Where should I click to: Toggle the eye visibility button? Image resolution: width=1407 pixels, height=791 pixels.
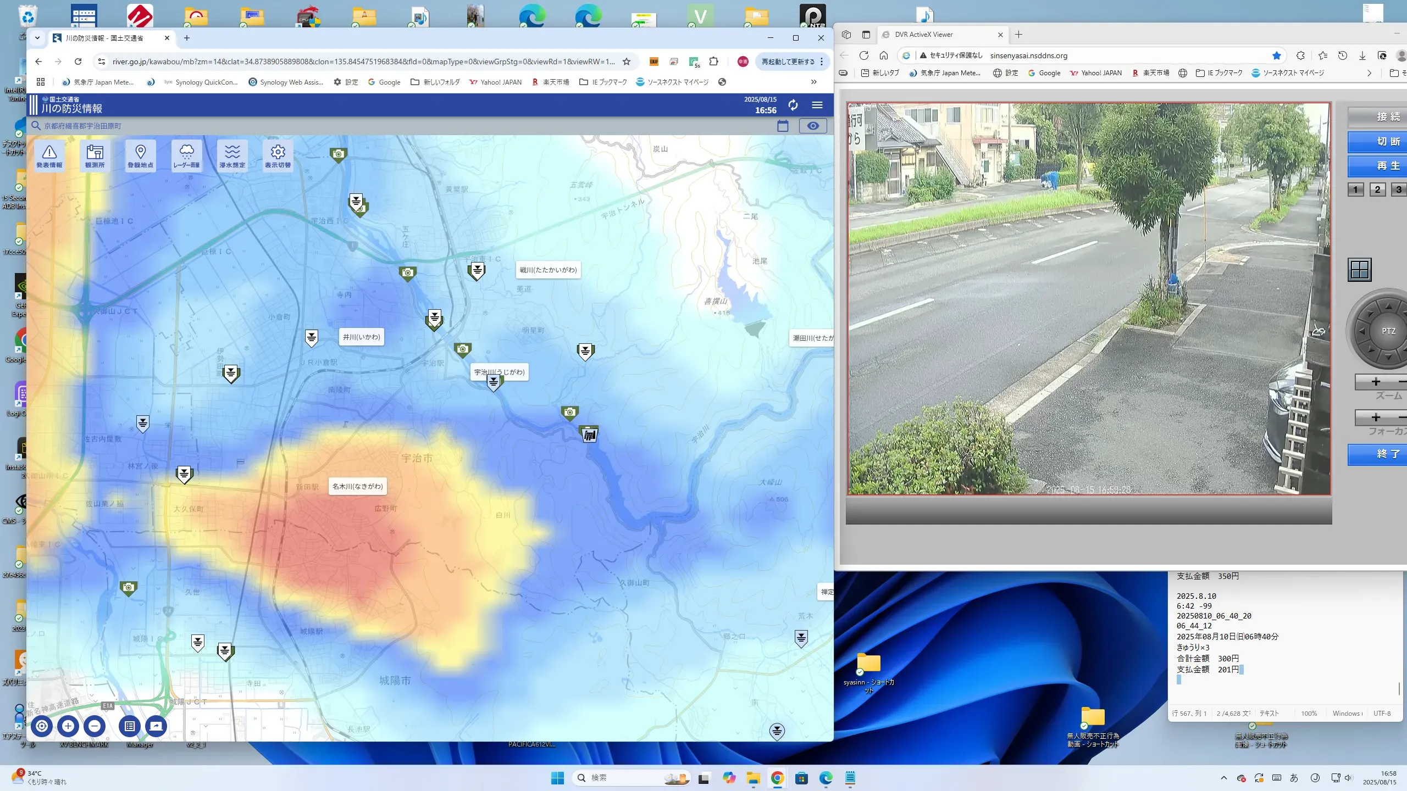pos(812,126)
